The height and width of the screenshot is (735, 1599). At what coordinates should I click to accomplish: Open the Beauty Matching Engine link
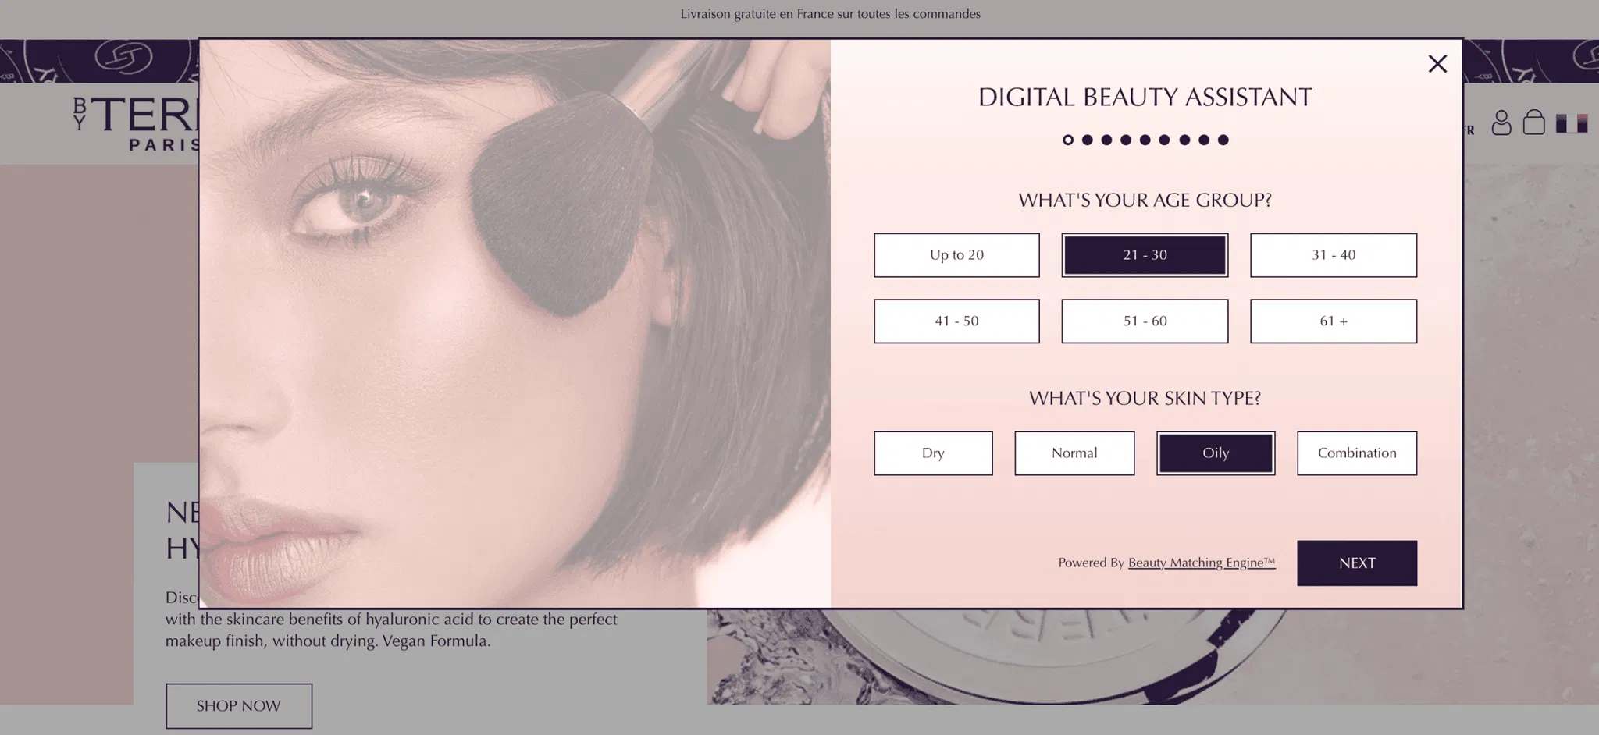coord(1202,563)
